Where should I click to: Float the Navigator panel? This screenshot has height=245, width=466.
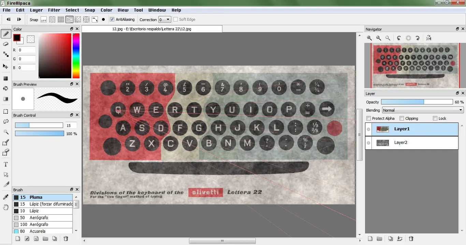click(457, 29)
